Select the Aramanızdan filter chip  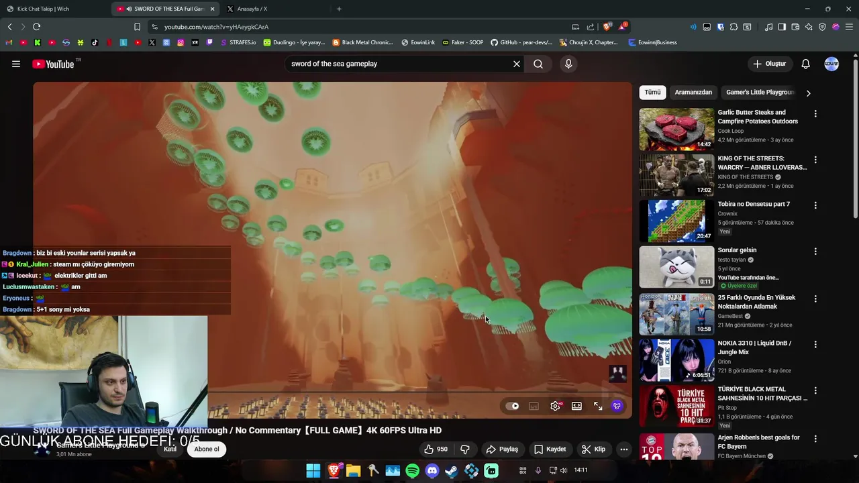click(x=693, y=93)
